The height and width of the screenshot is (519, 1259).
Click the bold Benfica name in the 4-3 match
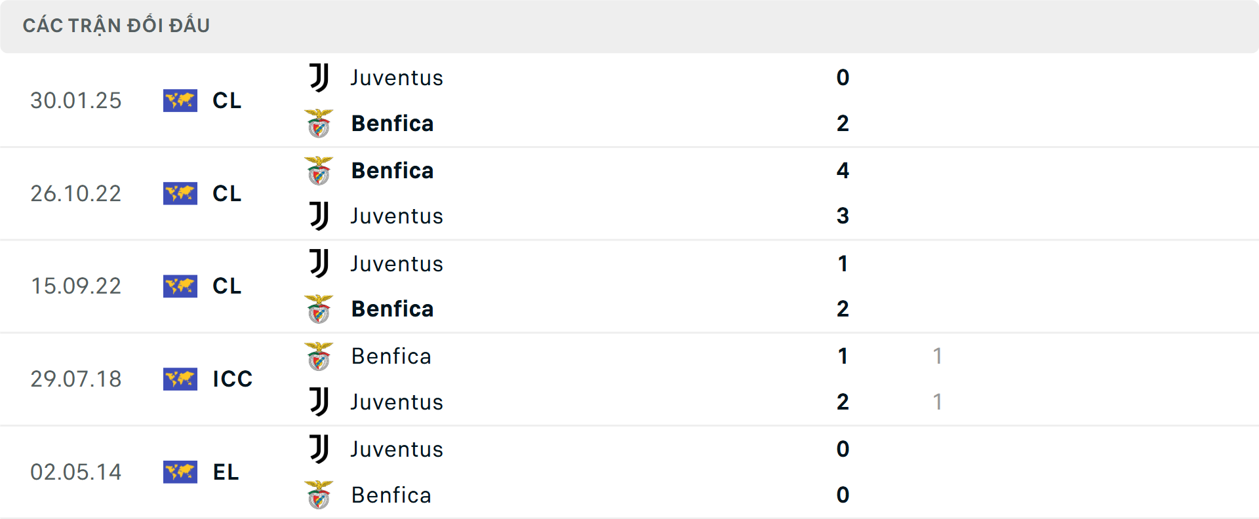(392, 170)
